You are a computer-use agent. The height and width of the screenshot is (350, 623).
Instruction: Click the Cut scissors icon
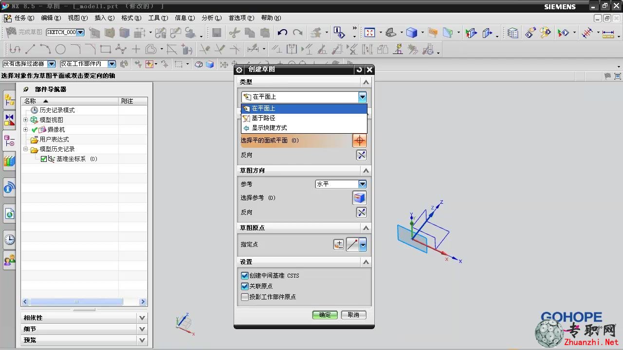coord(235,33)
